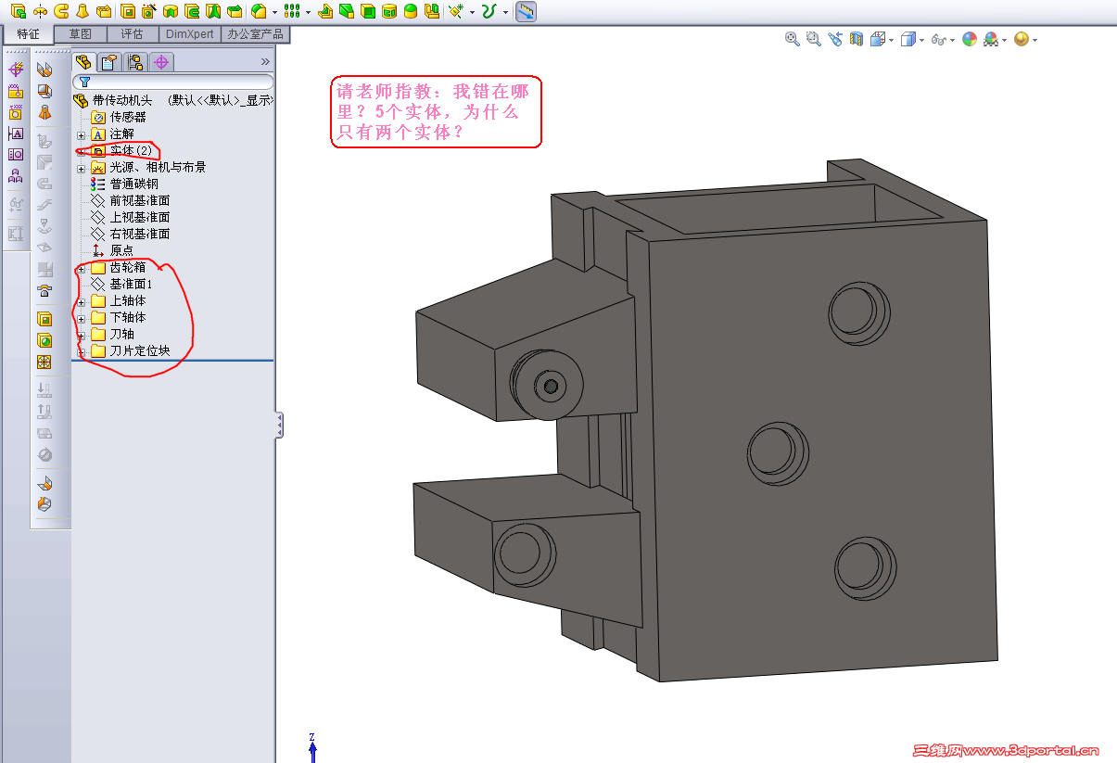
Task: Select the Revolved Boss/Base tool
Action: pyautogui.click(x=40, y=11)
